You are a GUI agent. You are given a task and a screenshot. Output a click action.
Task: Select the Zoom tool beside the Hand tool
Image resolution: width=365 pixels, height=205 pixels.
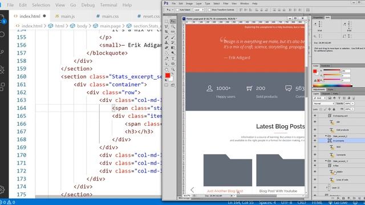(173, 69)
